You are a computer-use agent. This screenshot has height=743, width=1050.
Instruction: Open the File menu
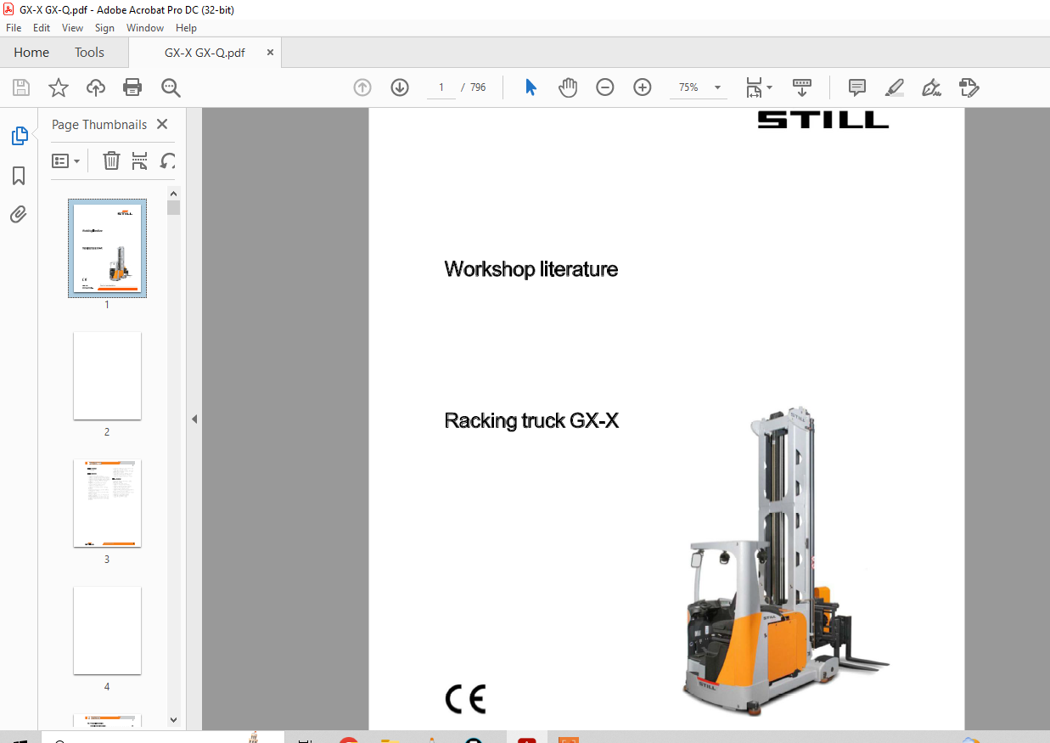click(14, 28)
